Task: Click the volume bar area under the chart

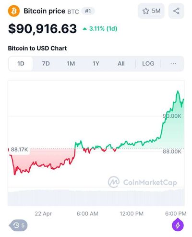Action: (x=96, y=198)
